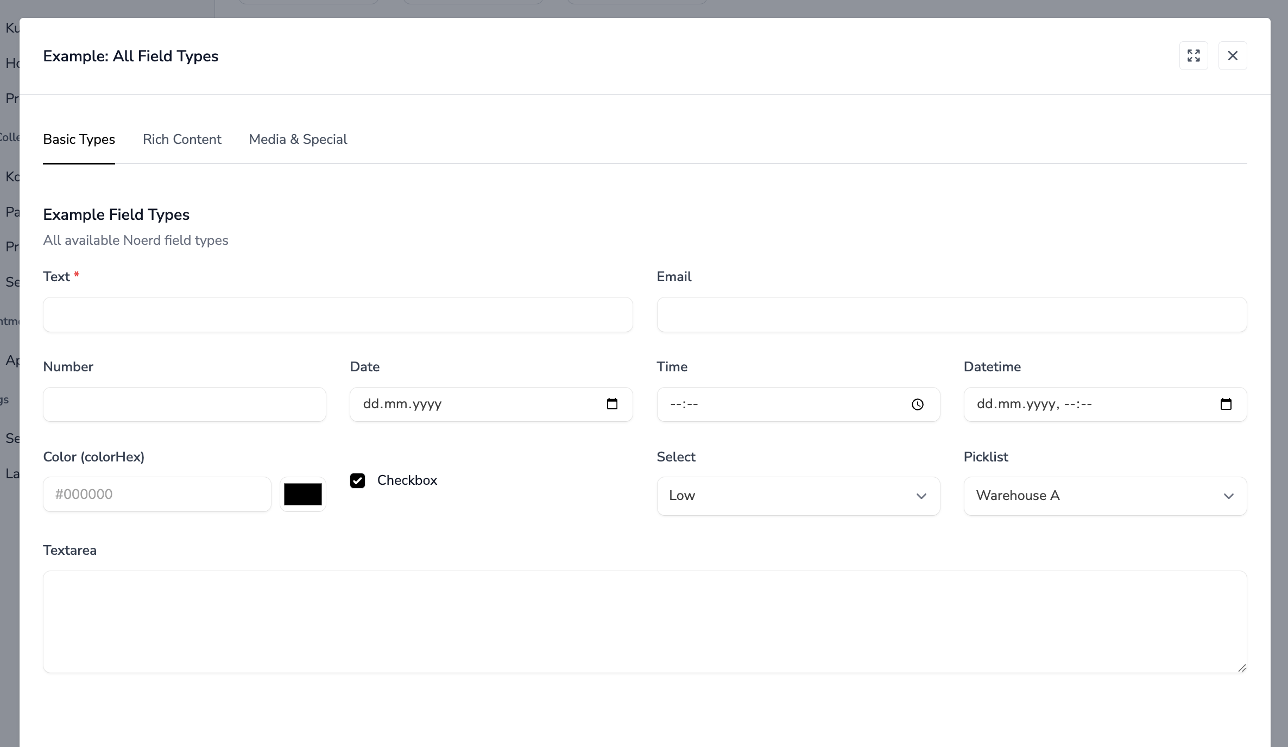Screen dimensions: 1288x747
Task: Close the All Field Types dialog
Action: click(x=1232, y=56)
